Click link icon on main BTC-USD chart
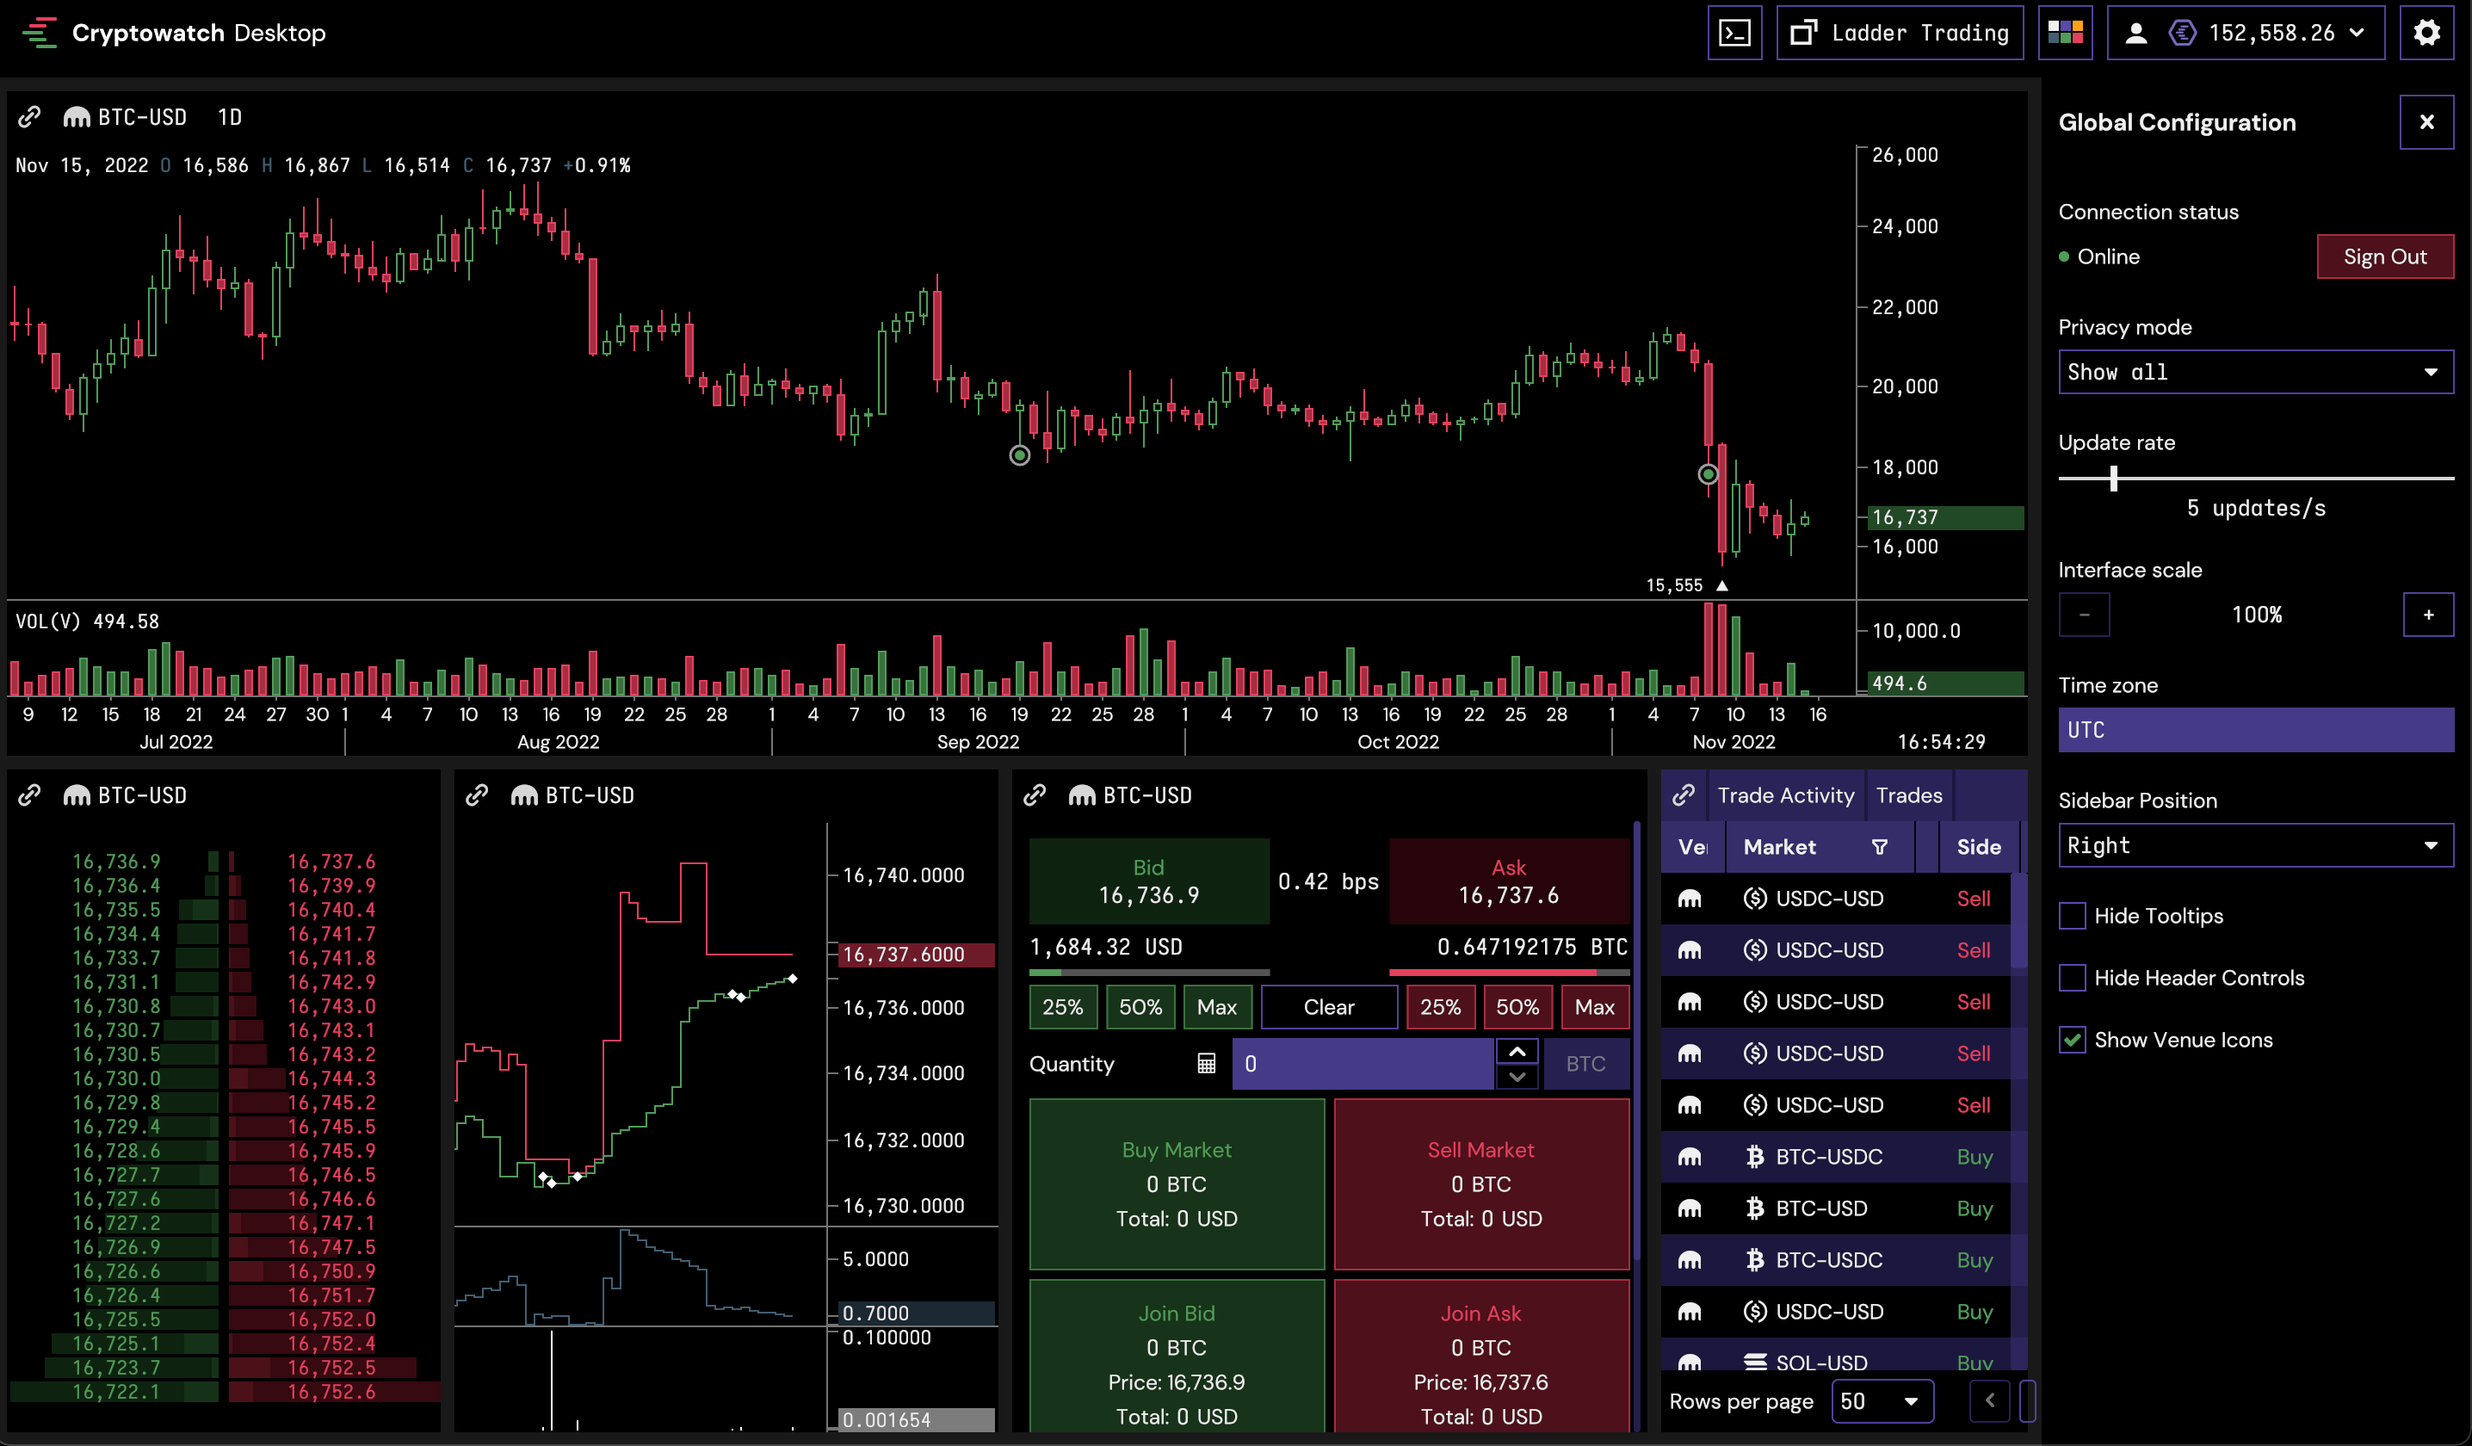Screen dimensions: 2472x1446 [x=29, y=117]
